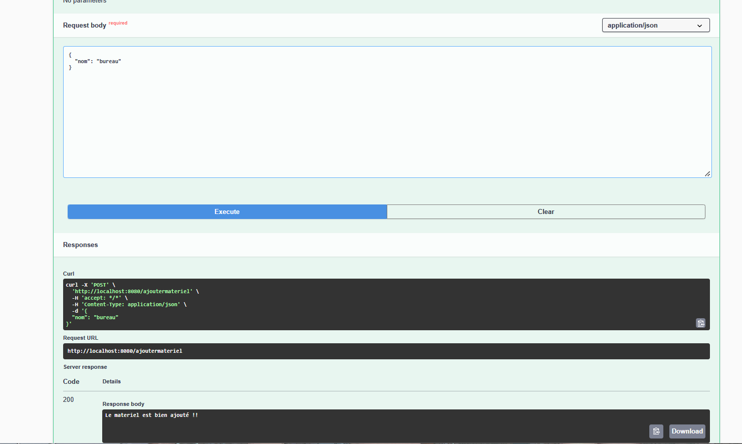Click the 'Details' column header

tap(112, 381)
